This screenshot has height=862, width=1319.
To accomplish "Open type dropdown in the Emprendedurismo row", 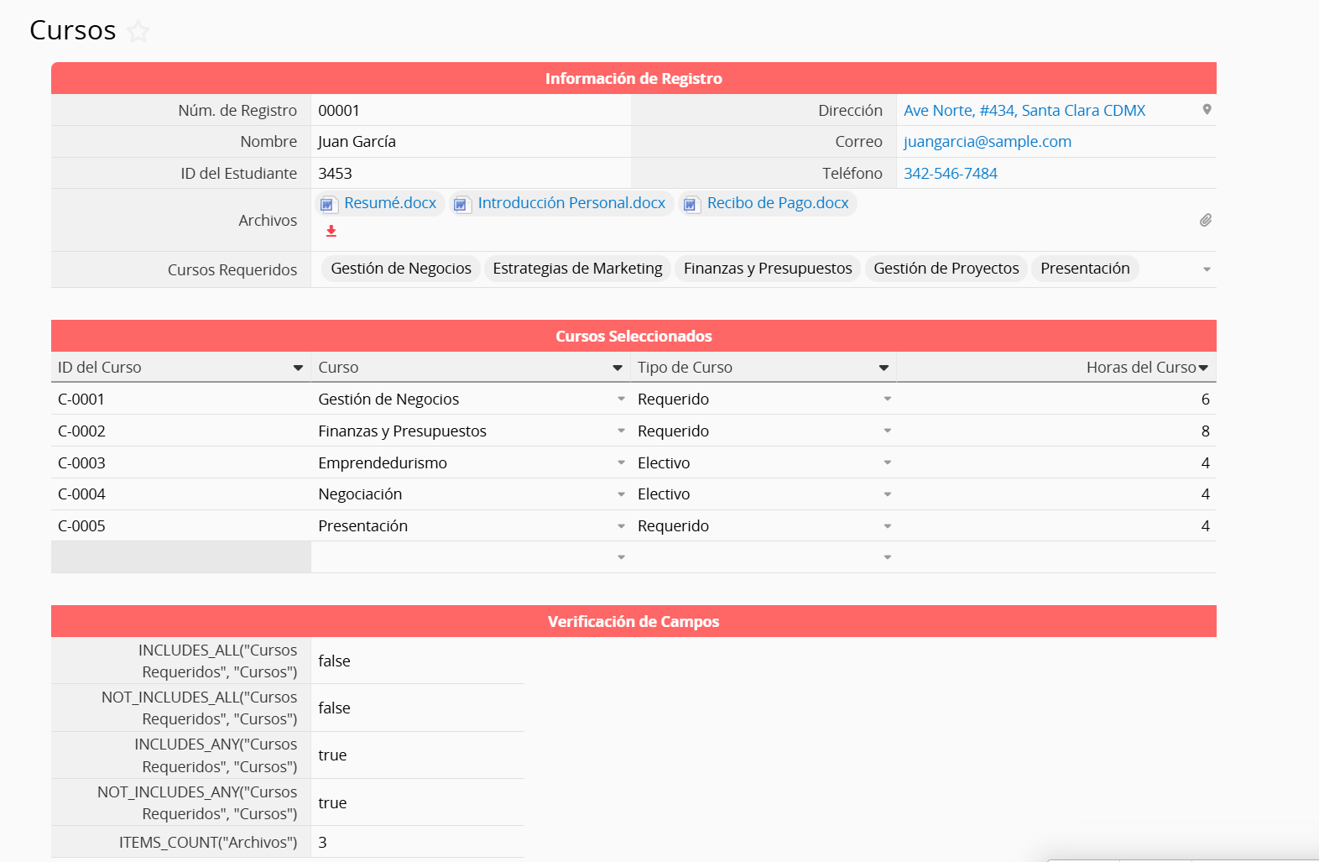I will click(887, 462).
